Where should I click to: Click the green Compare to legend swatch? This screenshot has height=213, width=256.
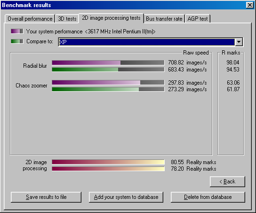[17, 41]
